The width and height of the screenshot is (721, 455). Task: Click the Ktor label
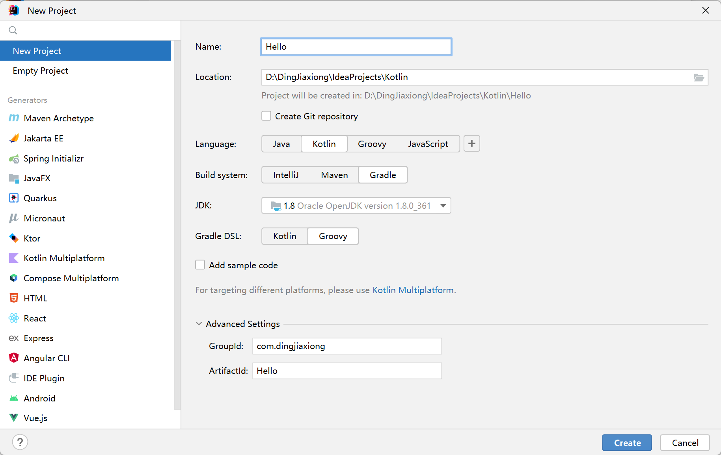coord(32,238)
